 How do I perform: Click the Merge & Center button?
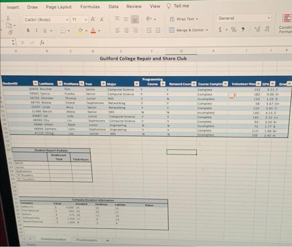(188, 30)
